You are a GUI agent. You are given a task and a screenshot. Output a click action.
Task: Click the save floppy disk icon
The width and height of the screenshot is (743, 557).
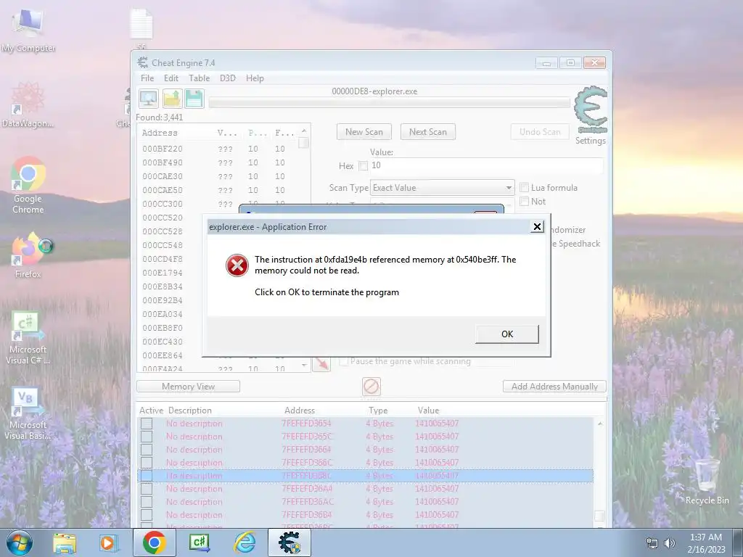(x=194, y=99)
